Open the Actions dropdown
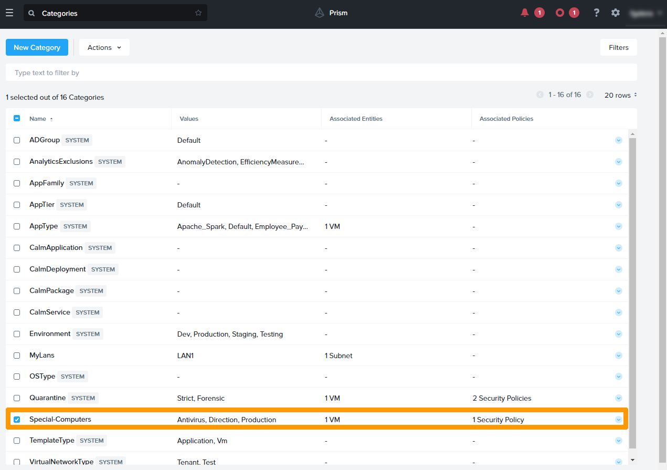 104,47
